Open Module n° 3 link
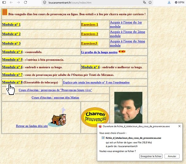 click(11, 43)
